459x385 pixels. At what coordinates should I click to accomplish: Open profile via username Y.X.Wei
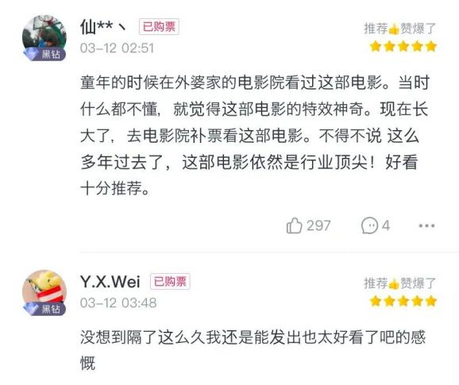point(110,282)
